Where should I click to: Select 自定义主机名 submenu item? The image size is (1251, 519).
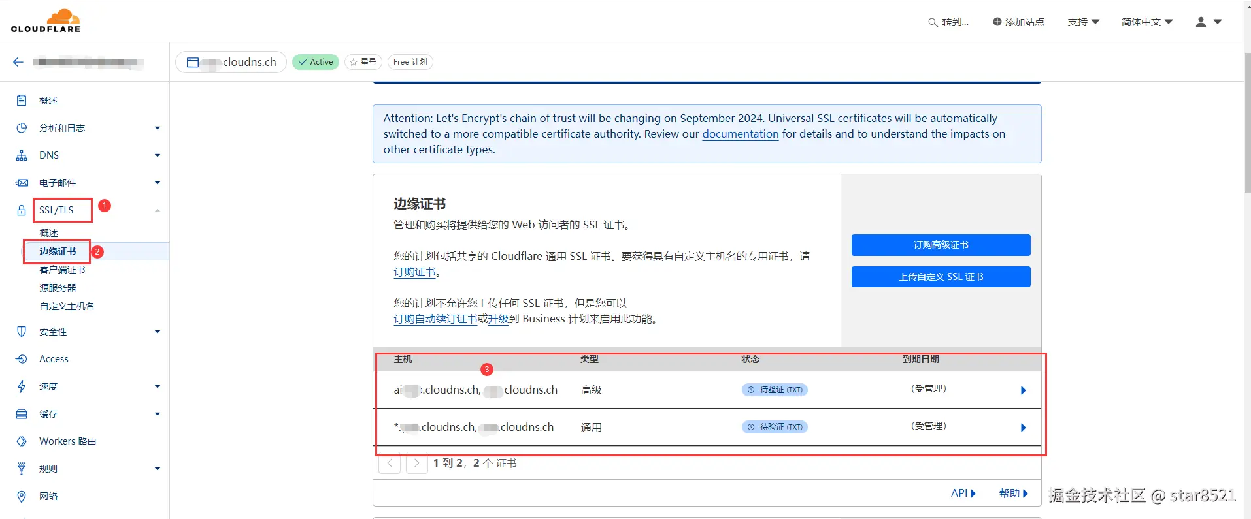coord(67,306)
